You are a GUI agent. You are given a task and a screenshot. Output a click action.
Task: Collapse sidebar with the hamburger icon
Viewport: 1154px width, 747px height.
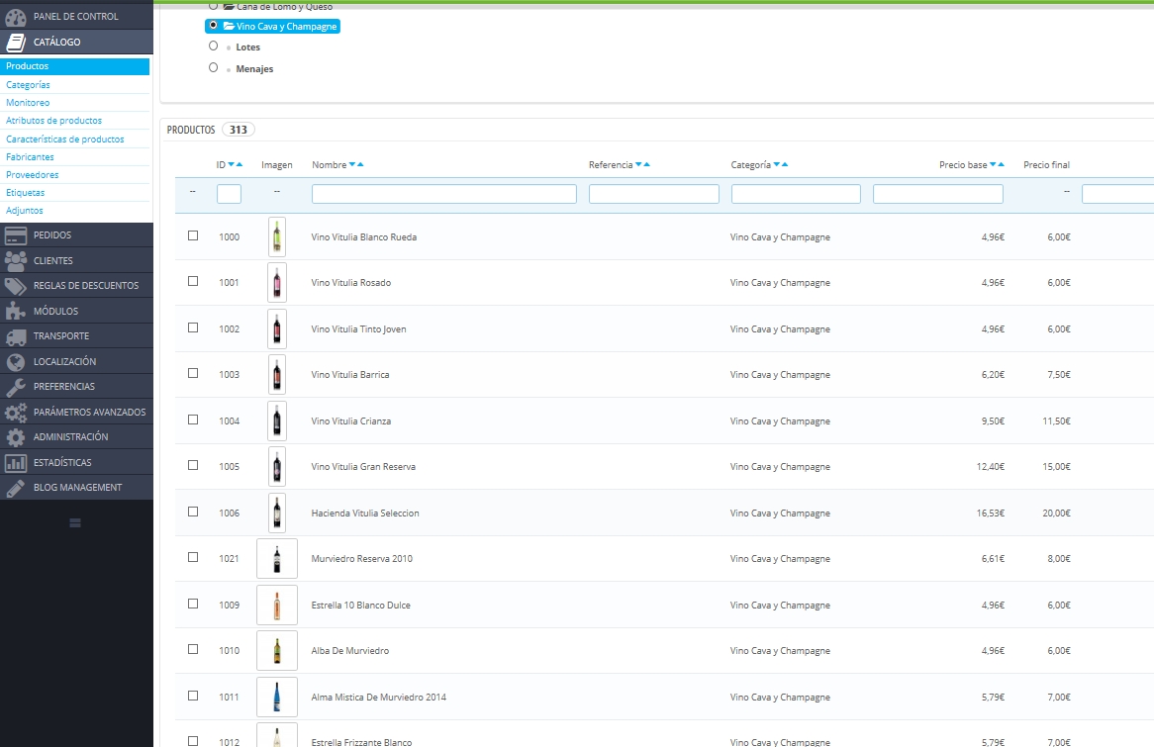tap(75, 523)
